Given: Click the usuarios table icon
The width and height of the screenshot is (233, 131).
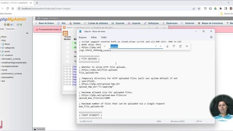Looking at the screenshot, I should coord(3,55).
